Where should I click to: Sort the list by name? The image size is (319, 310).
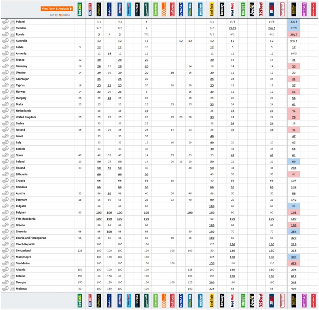click(66, 15)
